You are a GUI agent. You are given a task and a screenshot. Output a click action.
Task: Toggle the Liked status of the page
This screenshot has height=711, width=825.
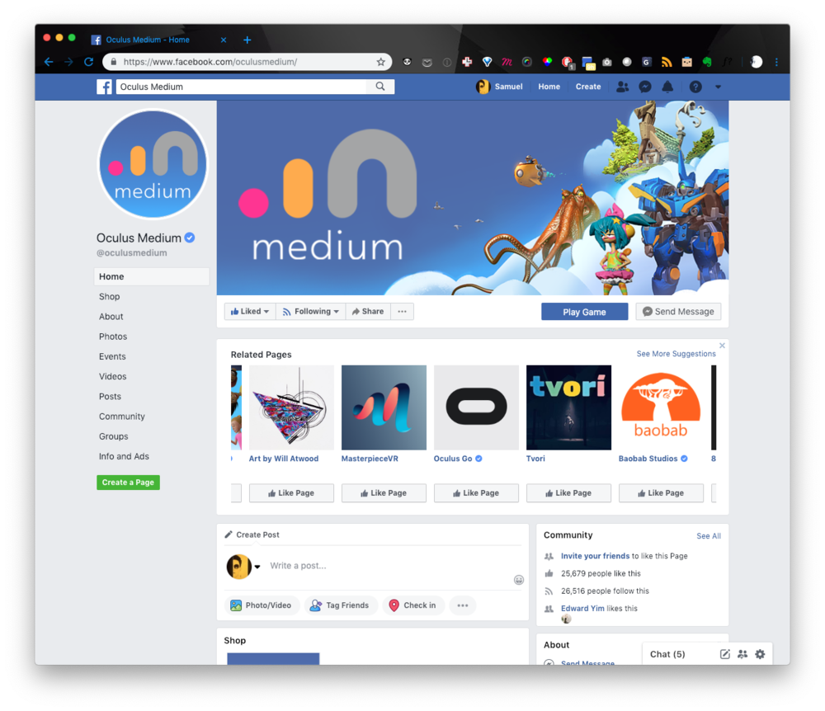pyautogui.click(x=249, y=311)
